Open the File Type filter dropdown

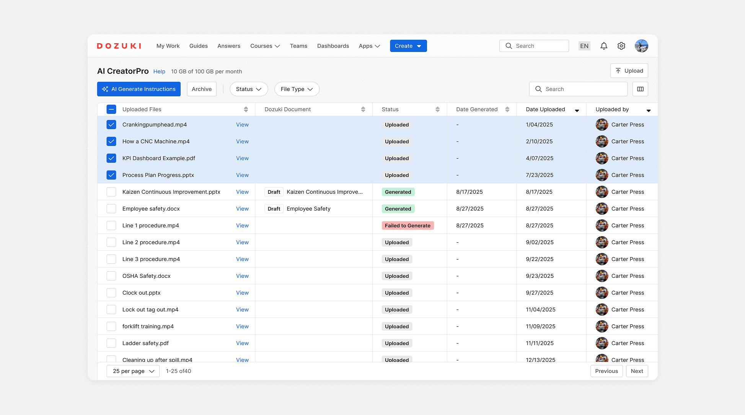pyautogui.click(x=297, y=89)
